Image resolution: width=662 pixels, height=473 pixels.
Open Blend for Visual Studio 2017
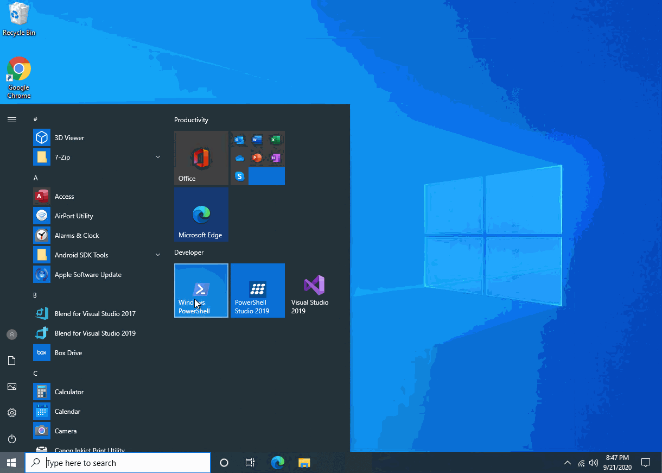[98, 314]
